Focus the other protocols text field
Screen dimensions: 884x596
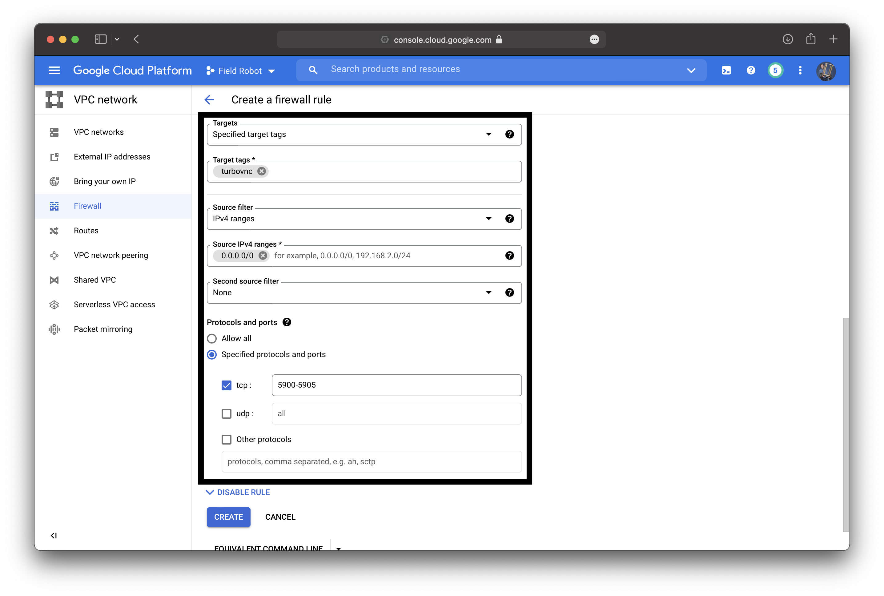(371, 461)
